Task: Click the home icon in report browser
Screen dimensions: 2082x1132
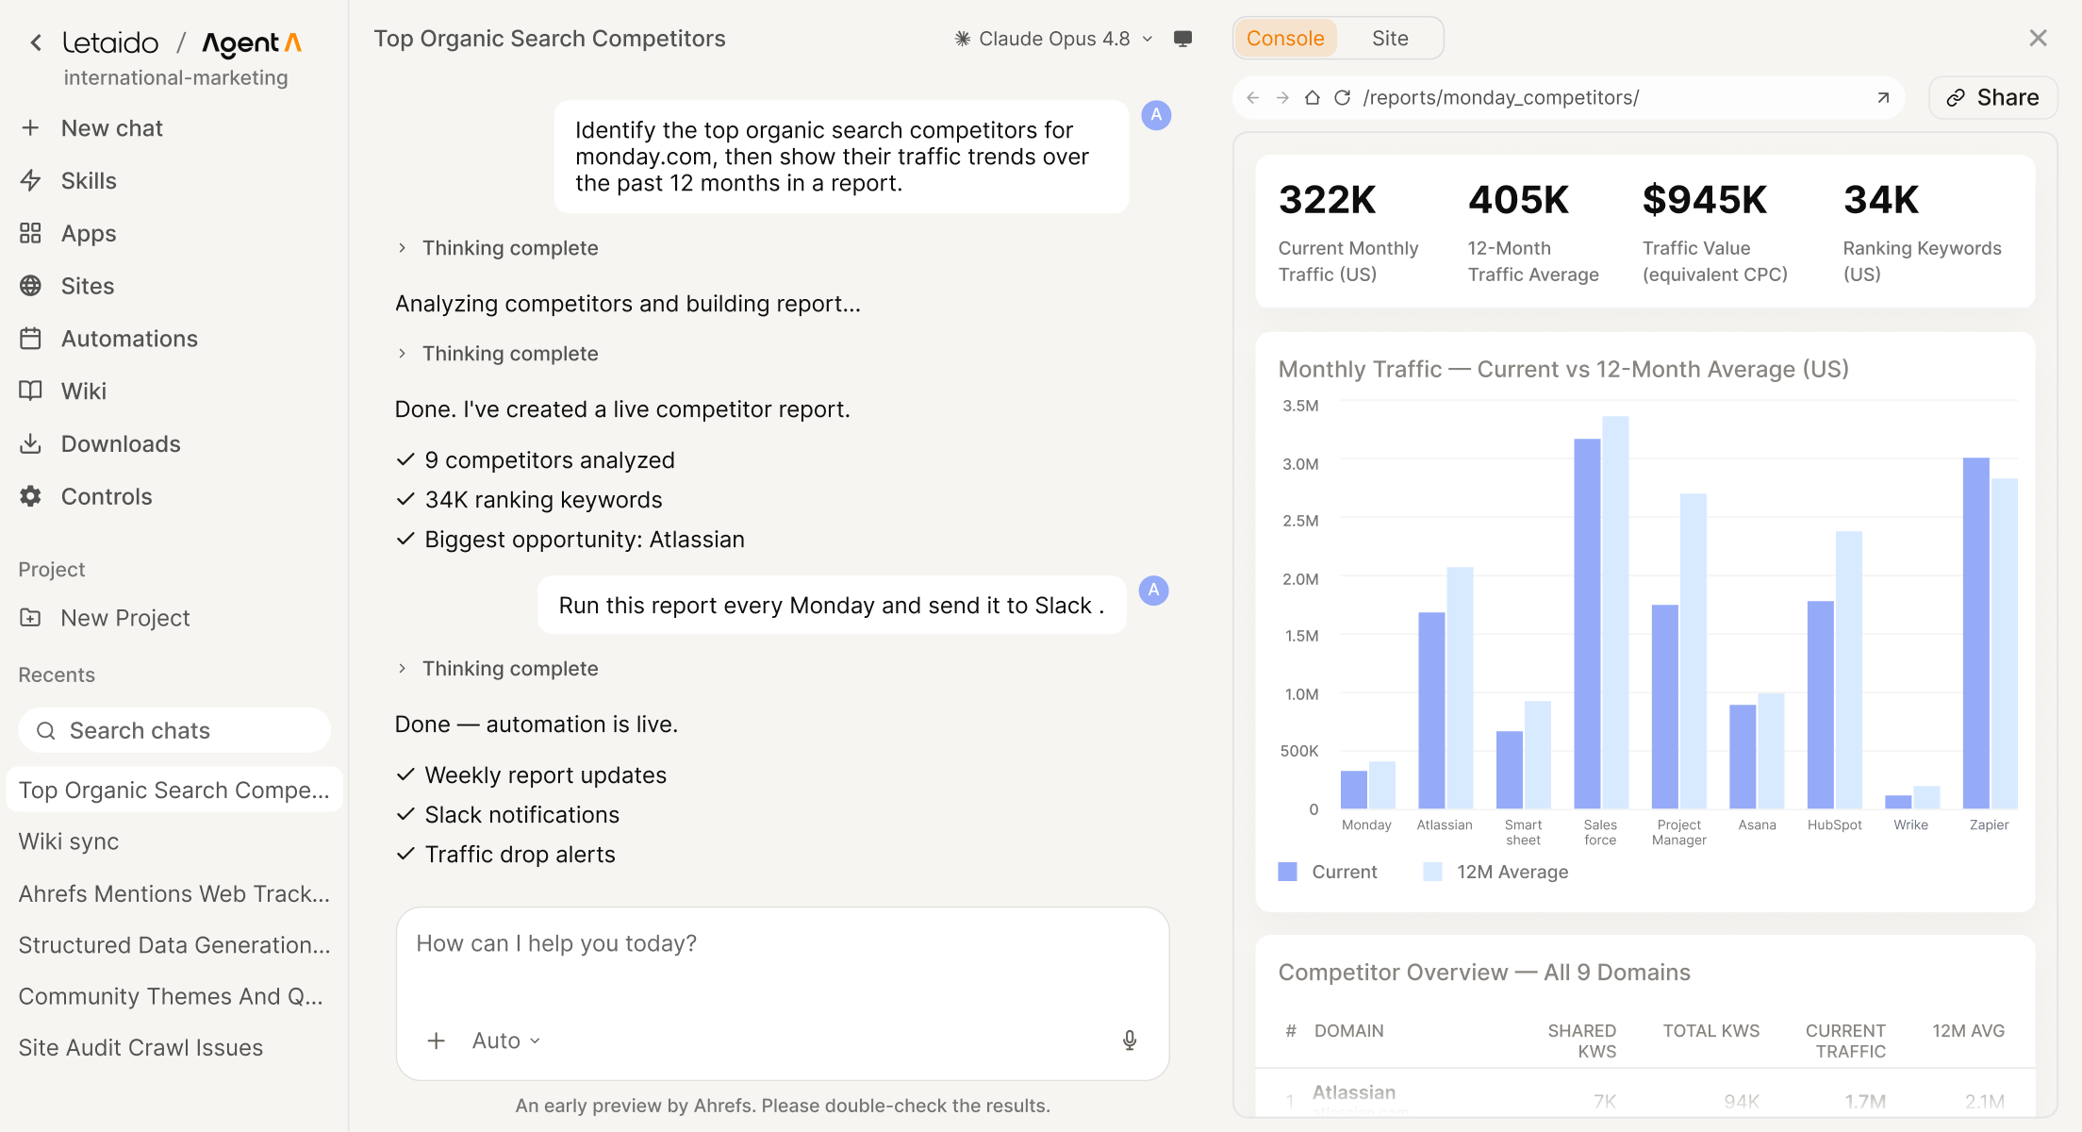Action: coord(1313,97)
